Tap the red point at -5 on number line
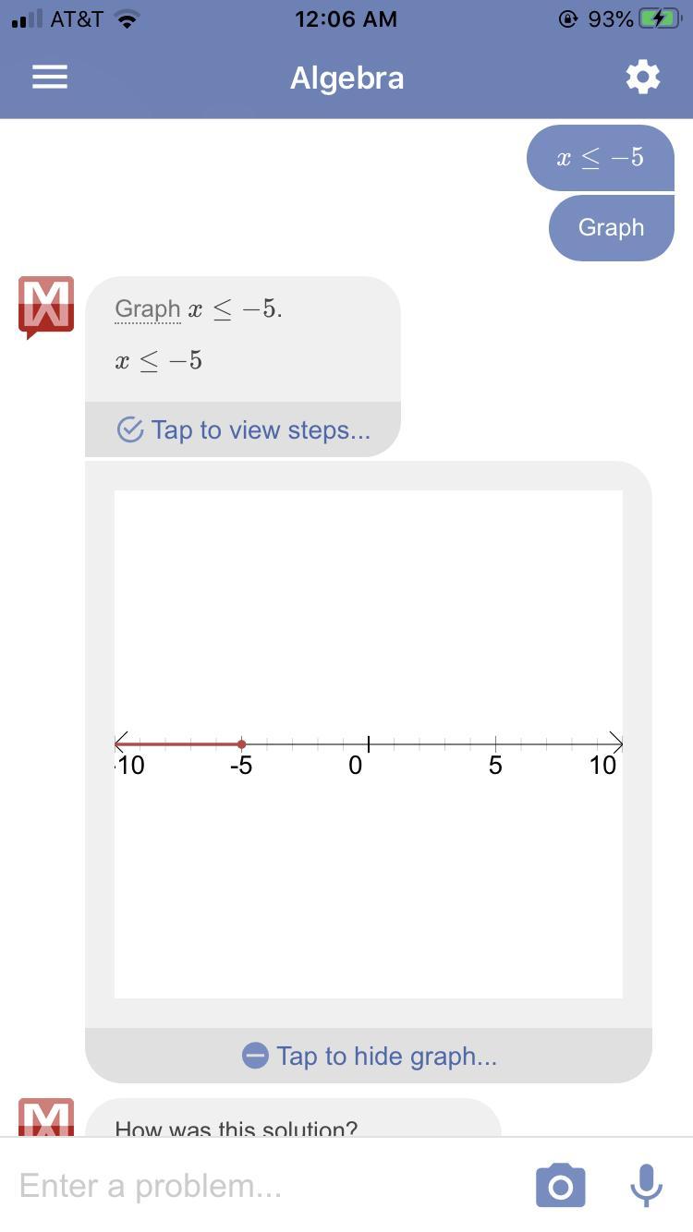Screen dimensions: 693x1232 [x=241, y=743]
